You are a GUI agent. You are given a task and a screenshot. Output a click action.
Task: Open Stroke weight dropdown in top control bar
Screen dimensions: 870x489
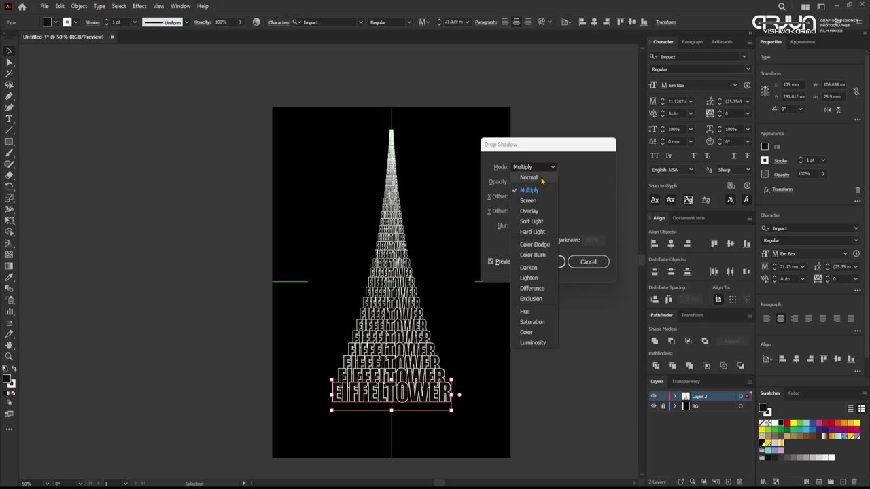click(x=134, y=22)
